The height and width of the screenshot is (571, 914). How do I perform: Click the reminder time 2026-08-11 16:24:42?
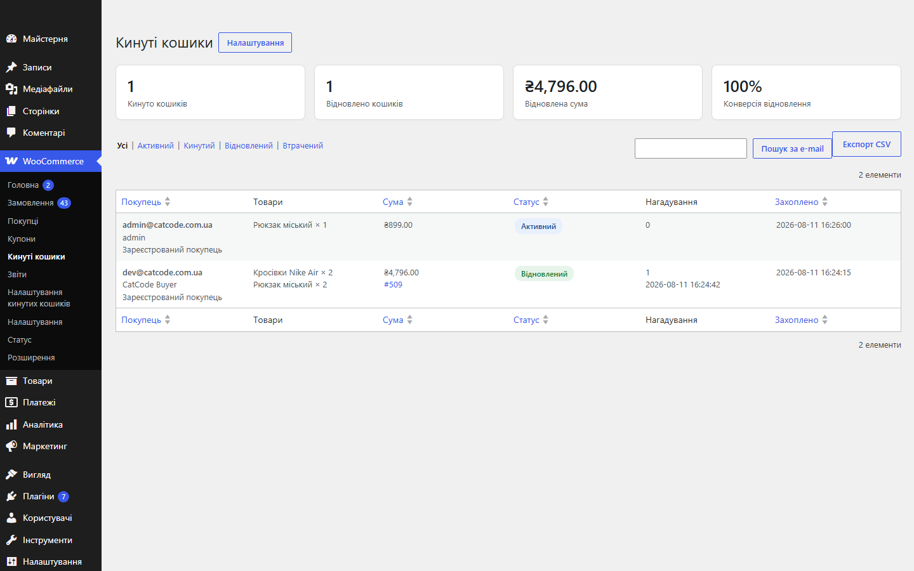[682, 285]
